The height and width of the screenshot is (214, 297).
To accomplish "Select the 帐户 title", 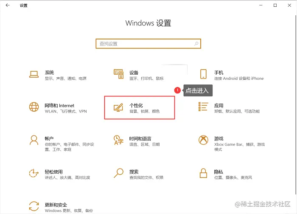I will coord(49,138).
